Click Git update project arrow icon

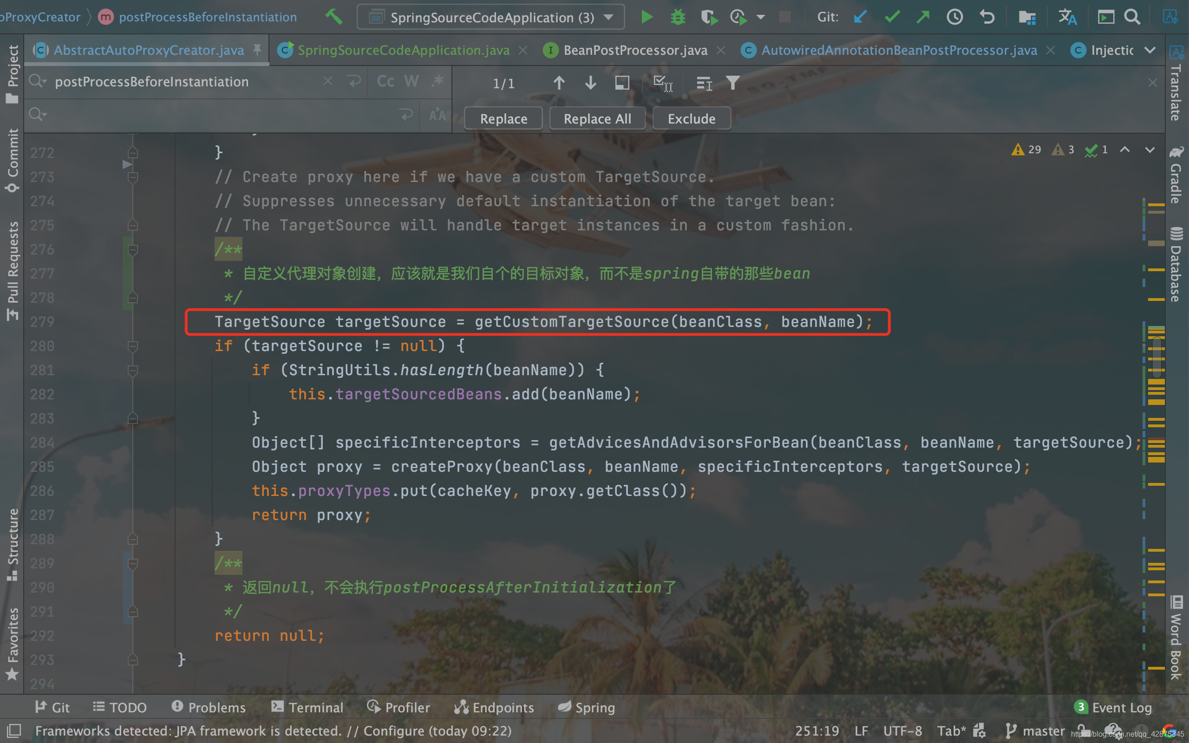click(860, 17)
